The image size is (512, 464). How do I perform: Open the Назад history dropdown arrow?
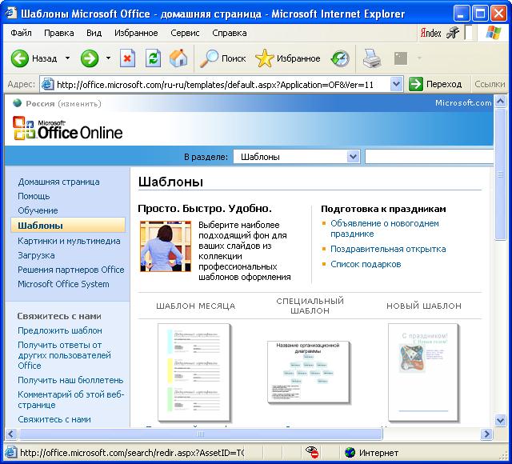[x=67, y=58]
